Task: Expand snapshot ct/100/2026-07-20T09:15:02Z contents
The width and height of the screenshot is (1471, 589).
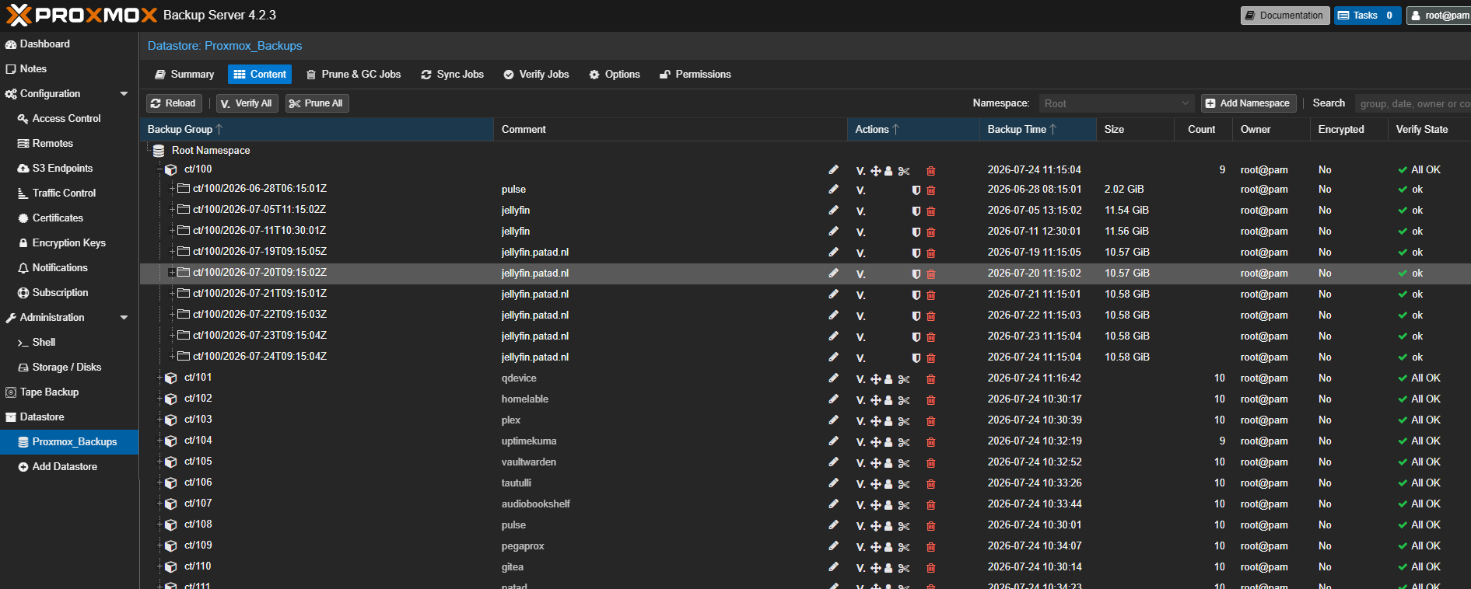Action: click(172, 272)
